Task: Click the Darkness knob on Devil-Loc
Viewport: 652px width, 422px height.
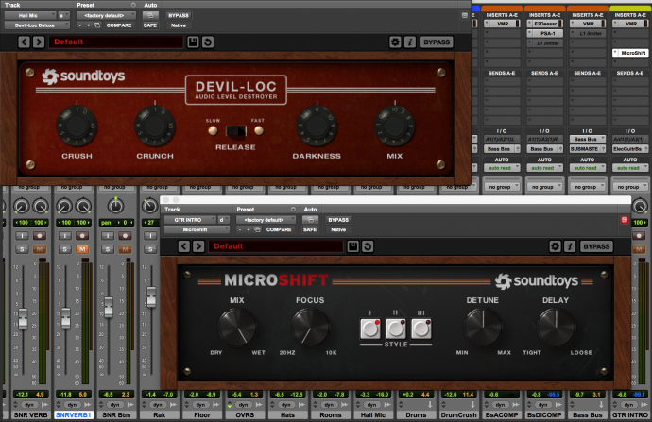Action: [317, 126]
